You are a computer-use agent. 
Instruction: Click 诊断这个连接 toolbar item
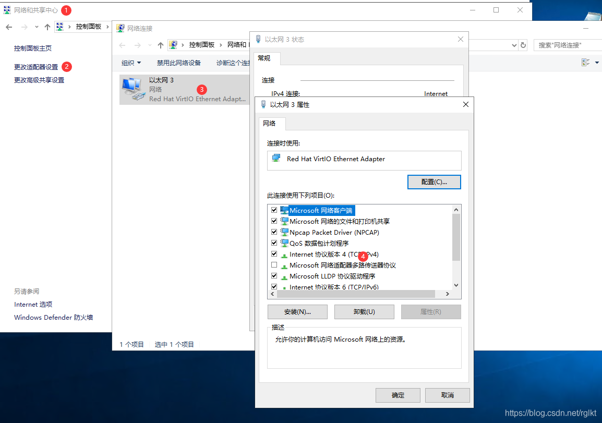pos(233,63)
